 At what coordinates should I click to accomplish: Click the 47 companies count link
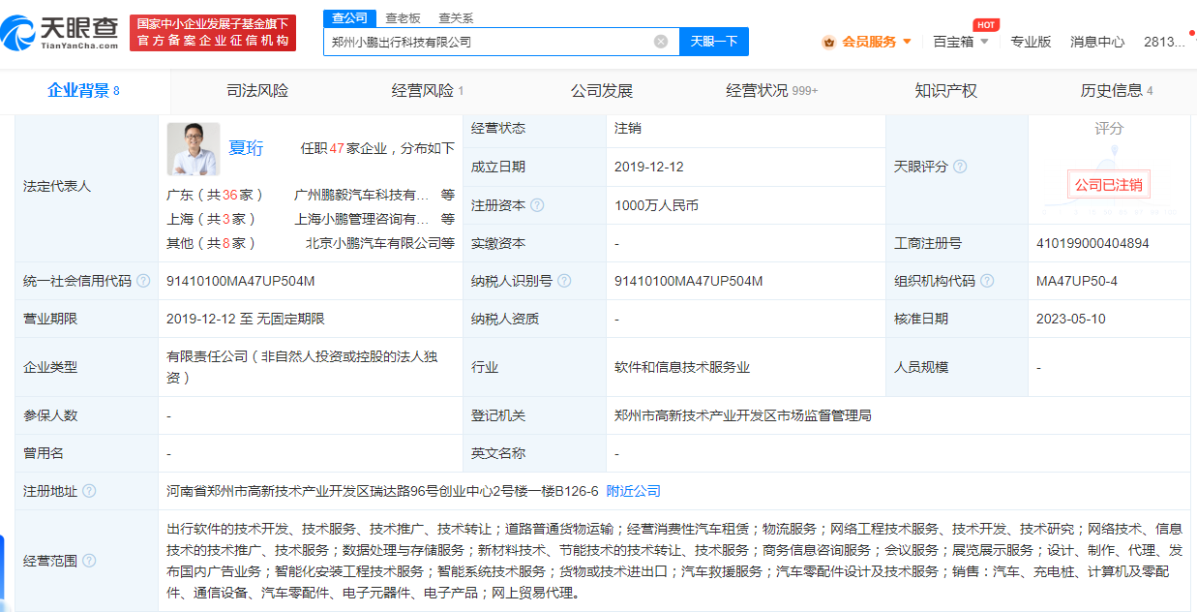338,148
